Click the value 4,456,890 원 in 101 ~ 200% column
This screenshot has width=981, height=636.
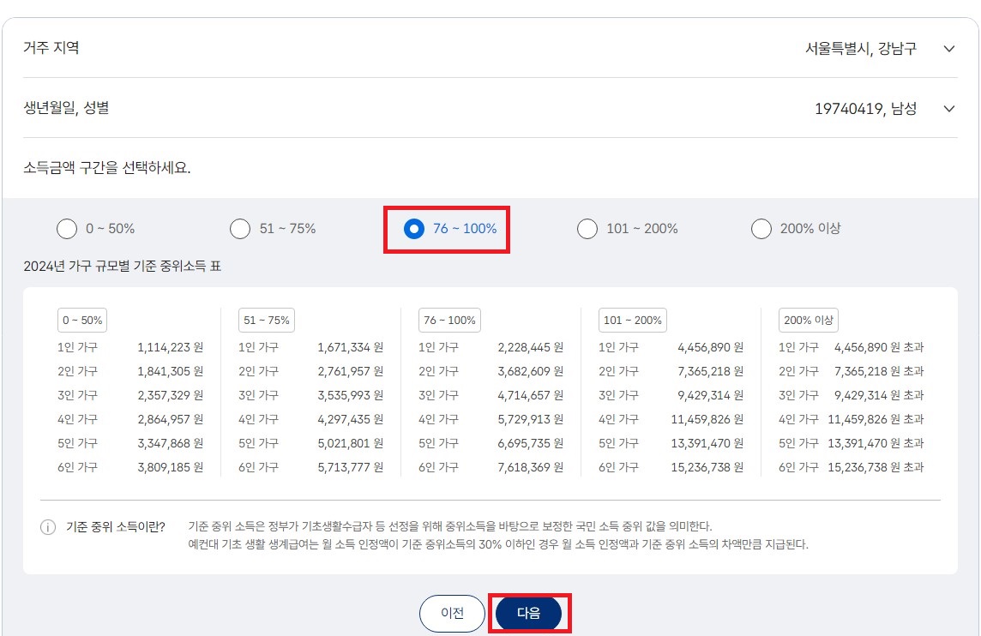tap(711, 347)
